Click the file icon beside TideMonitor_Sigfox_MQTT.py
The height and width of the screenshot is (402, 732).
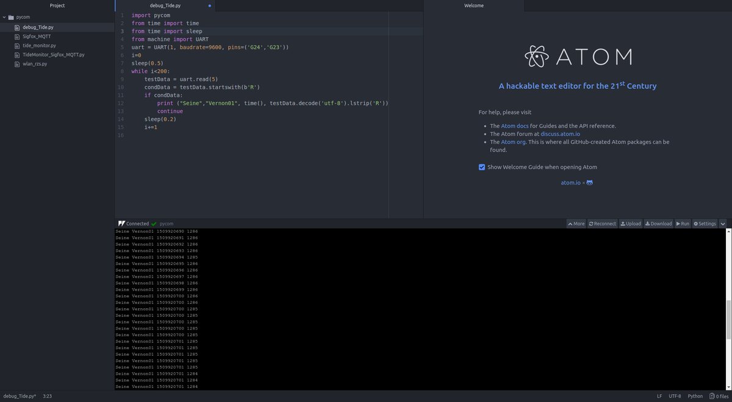(x=17, y=55)
